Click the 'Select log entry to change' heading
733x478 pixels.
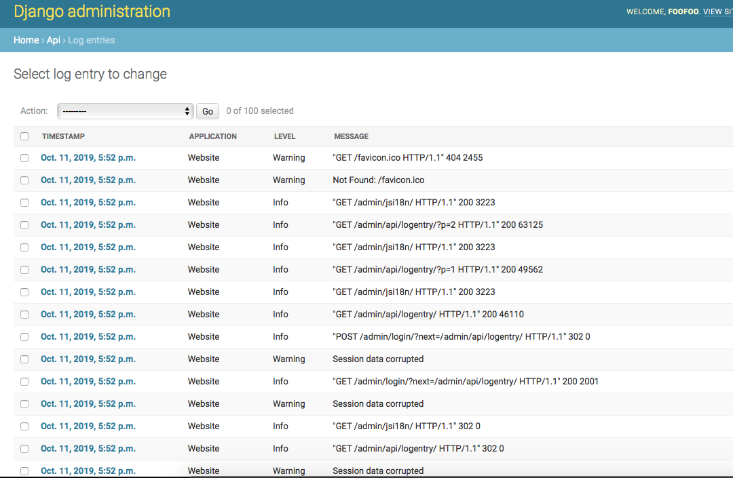coord(90,74)
